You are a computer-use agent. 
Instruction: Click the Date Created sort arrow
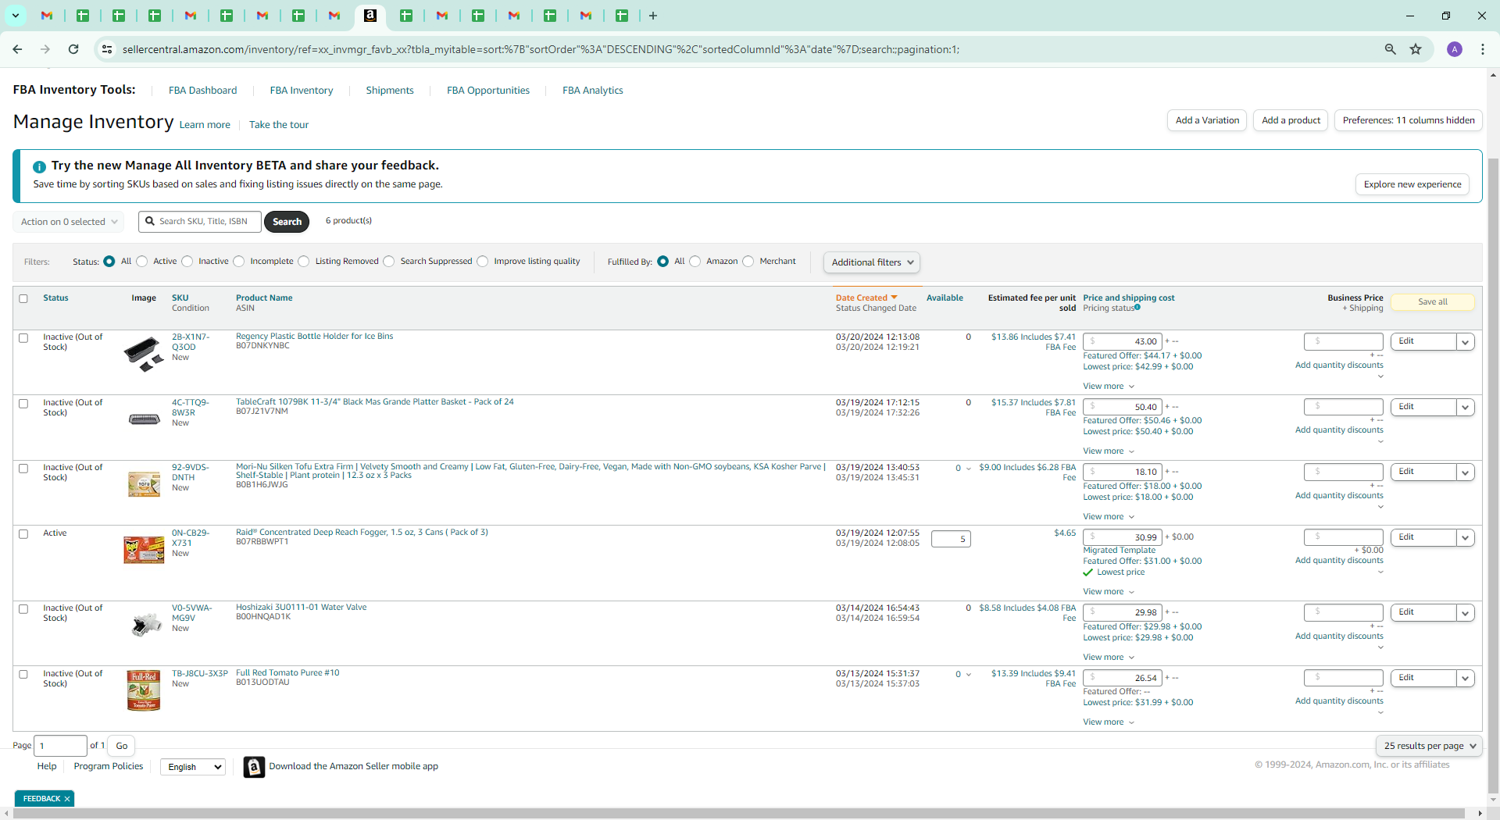point(895,298)
